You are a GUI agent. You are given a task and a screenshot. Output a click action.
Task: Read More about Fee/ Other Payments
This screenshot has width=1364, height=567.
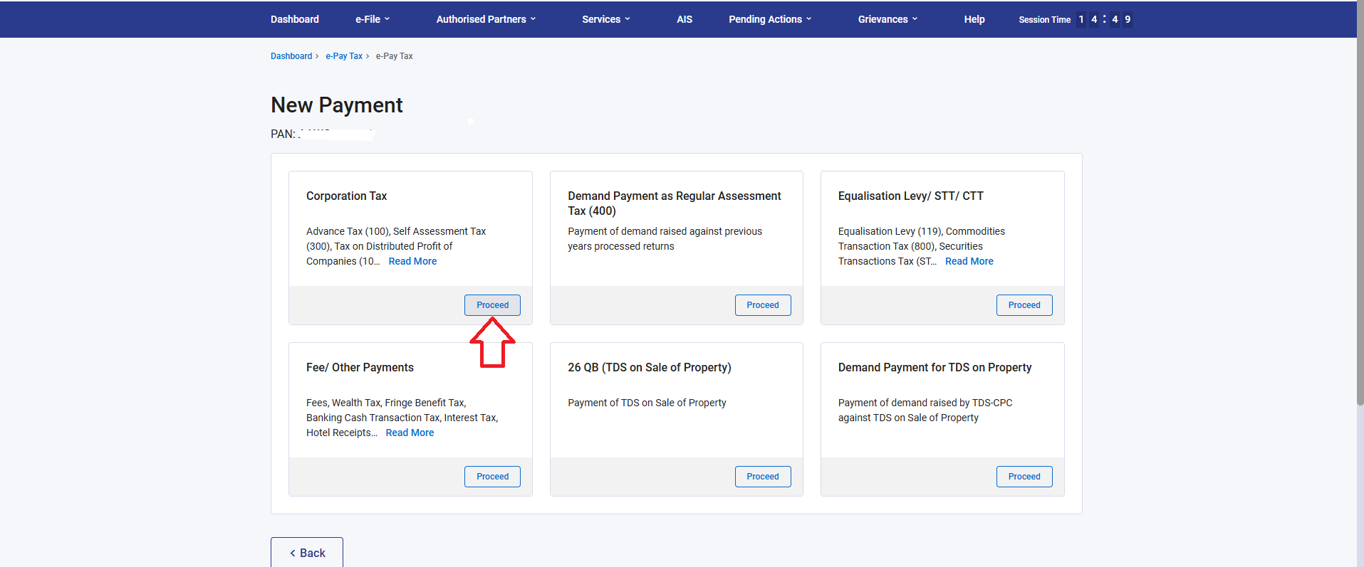pos(410,433)
